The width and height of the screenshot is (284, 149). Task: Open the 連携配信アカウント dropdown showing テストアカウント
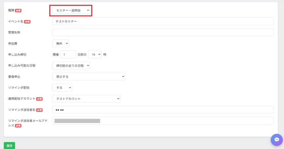(86, 99)
